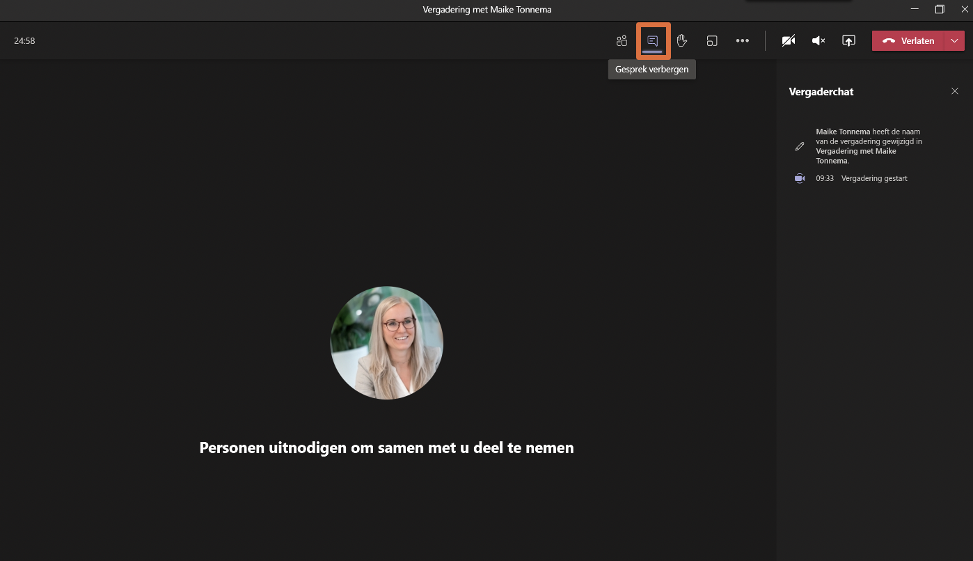Minimize the Teams meeting window
The image size is (973, 561).
(x=914, y=9)
